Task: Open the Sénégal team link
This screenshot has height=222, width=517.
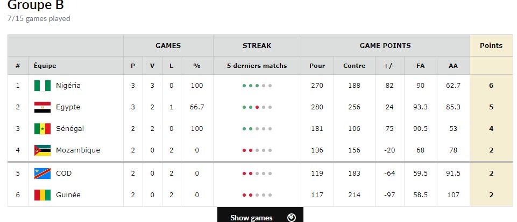Action: [70, 129]
